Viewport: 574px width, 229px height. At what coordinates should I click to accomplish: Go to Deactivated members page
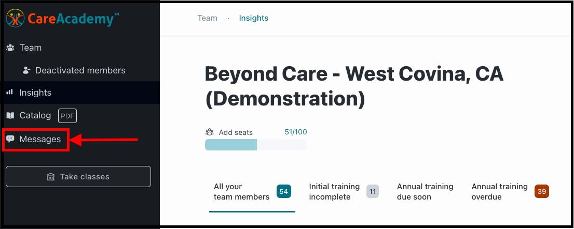(x=80, y=70)
